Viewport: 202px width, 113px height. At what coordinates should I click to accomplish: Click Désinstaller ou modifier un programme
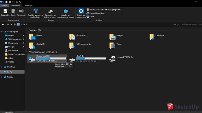[x=104, y=10]
